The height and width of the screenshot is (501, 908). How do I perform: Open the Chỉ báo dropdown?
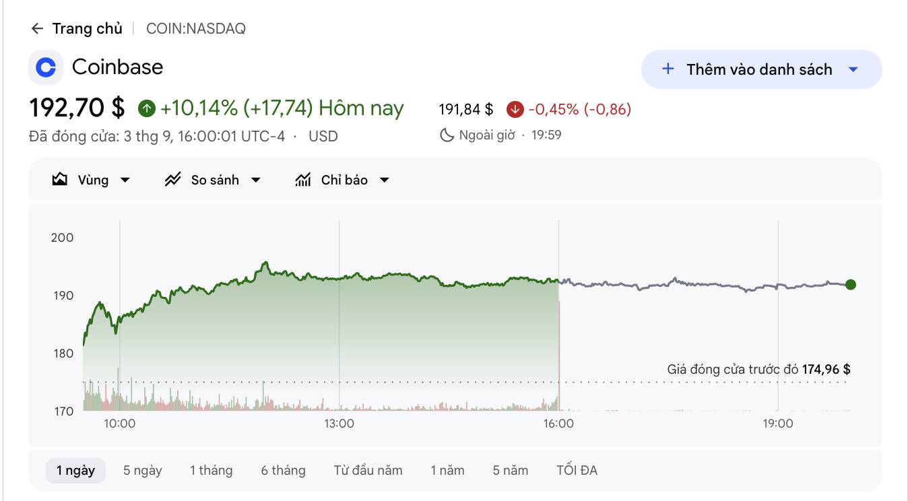342,180
